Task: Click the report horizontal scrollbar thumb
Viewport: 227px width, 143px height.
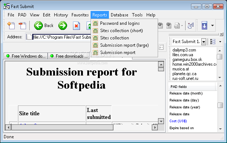Action: coord(62,127)
